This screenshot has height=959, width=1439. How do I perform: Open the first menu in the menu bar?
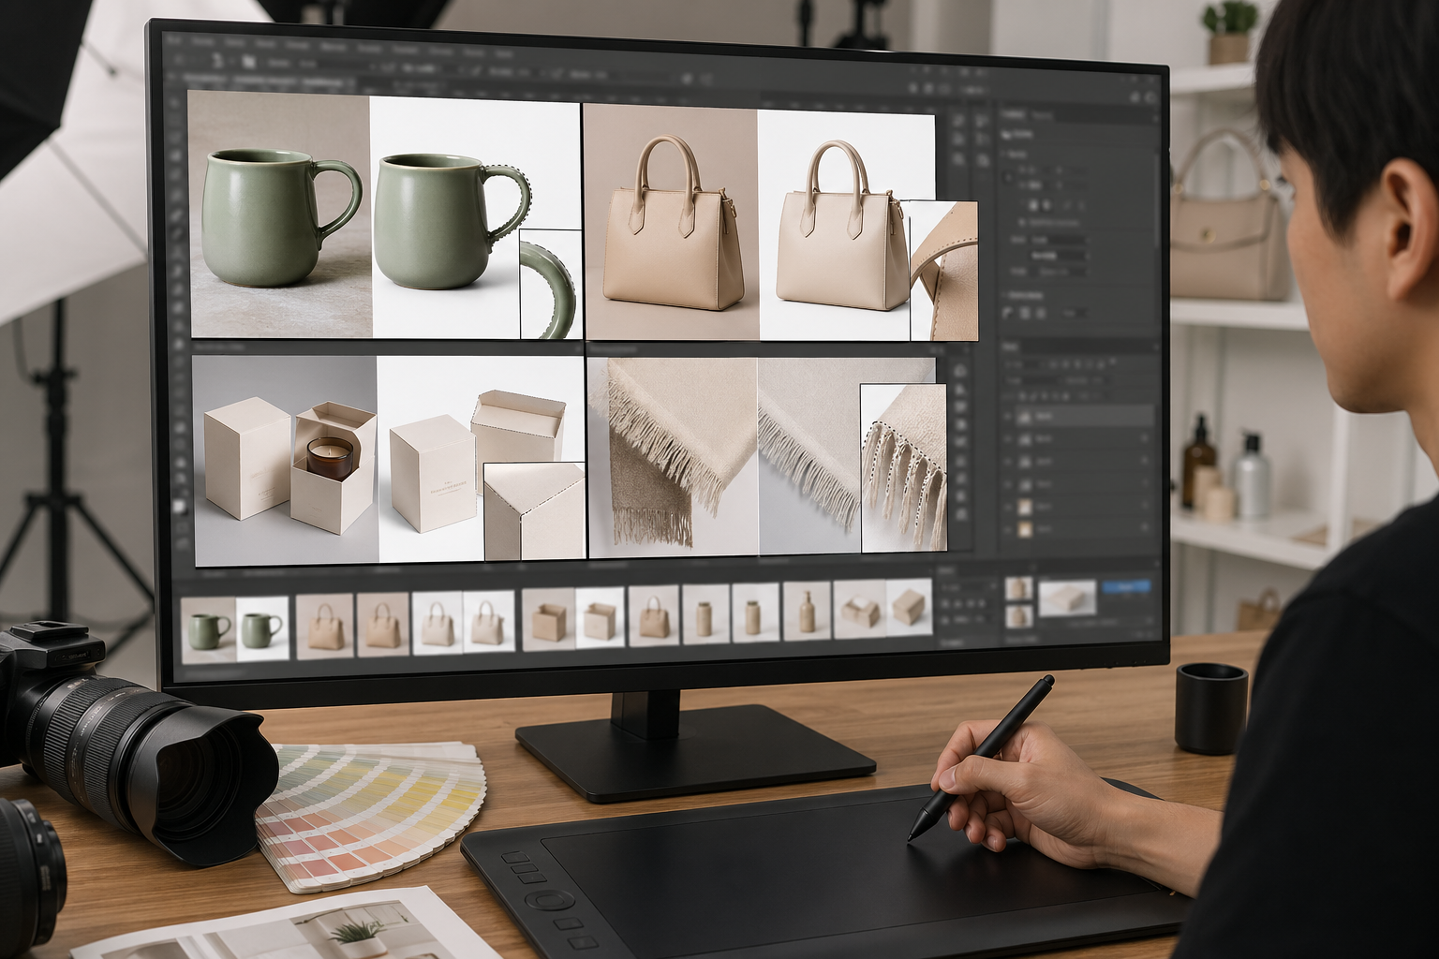[175, 41]
